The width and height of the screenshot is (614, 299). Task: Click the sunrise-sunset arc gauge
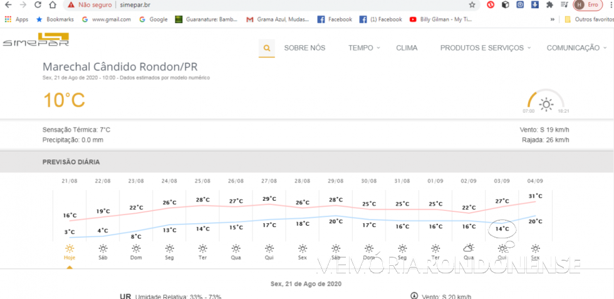click(546, 102)
